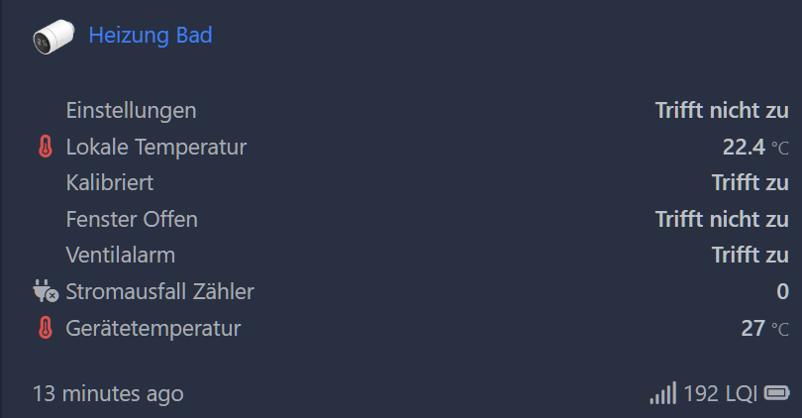Click the 192 LQI link quality text
Screen dimensions: 802x418
[720, 393]
